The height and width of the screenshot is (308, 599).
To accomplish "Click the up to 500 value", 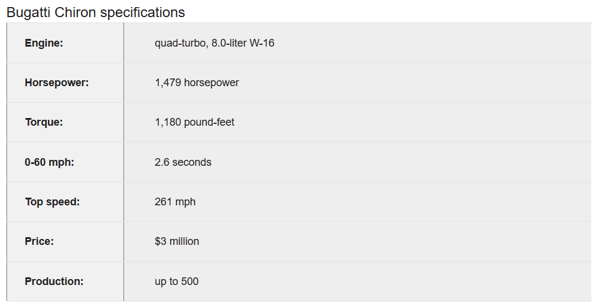I will tap(177, 281).
